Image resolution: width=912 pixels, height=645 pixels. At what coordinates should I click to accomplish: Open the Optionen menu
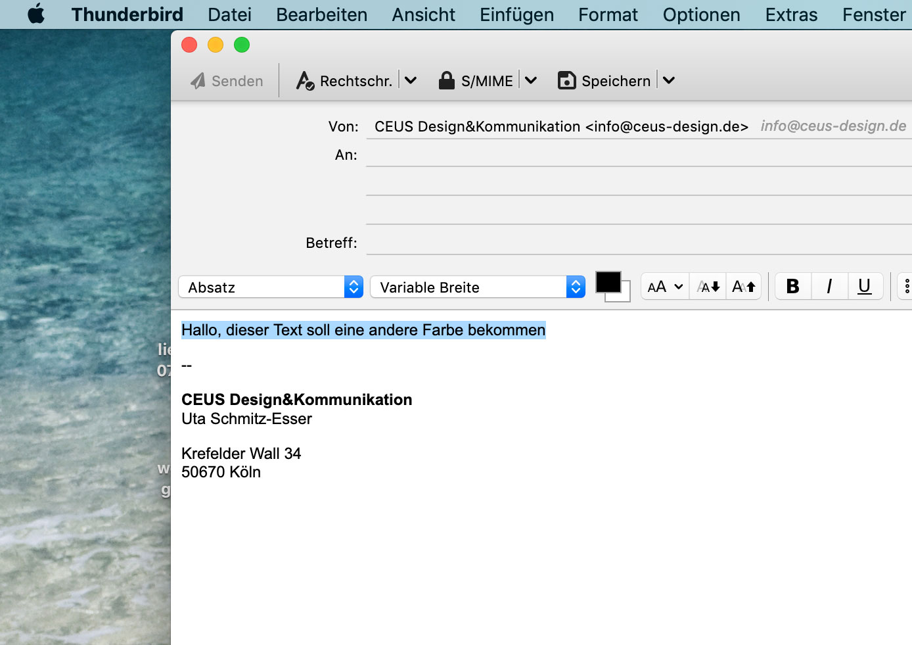tap(701, 14)
